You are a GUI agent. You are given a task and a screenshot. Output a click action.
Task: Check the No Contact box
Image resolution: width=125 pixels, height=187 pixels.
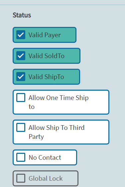21,157
